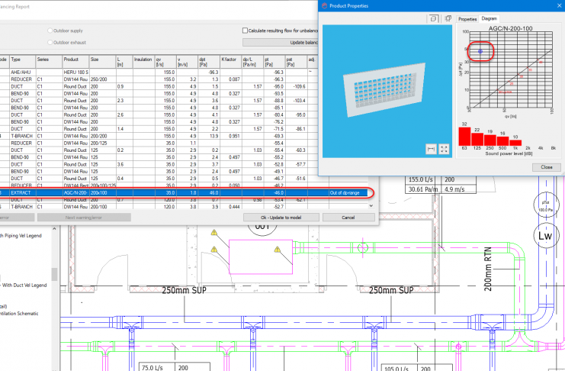Click the 63 Hz sound power bar

pos(464,134)
